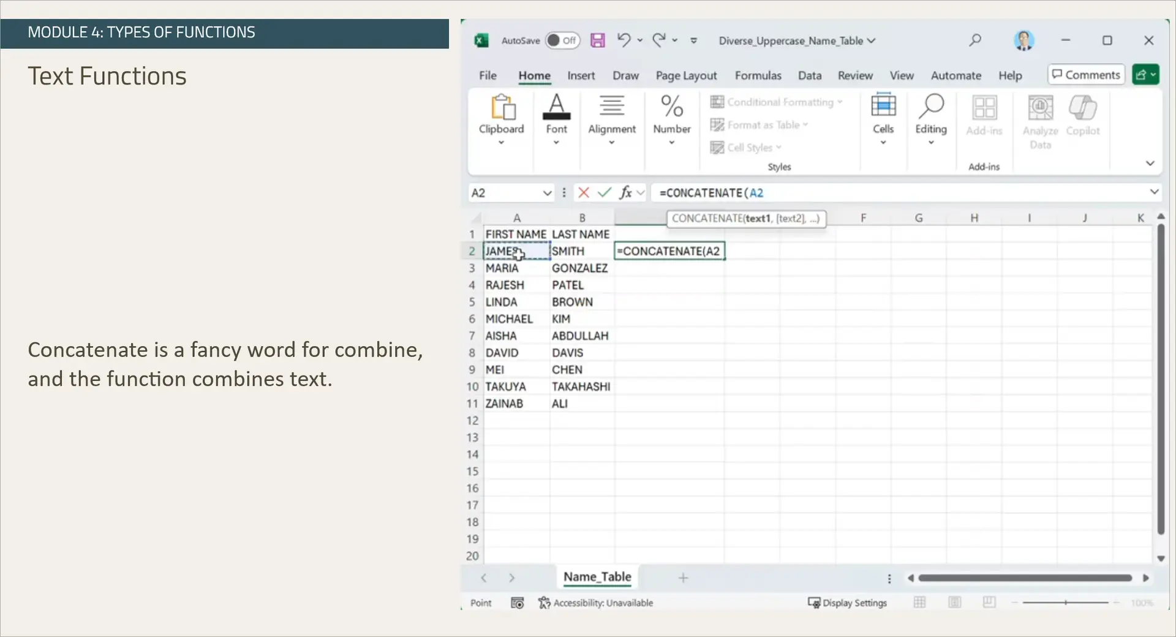Open the Conditional Formatting dropdown
The width and height of the screenshot is (1176, 637).
point(776,102)
